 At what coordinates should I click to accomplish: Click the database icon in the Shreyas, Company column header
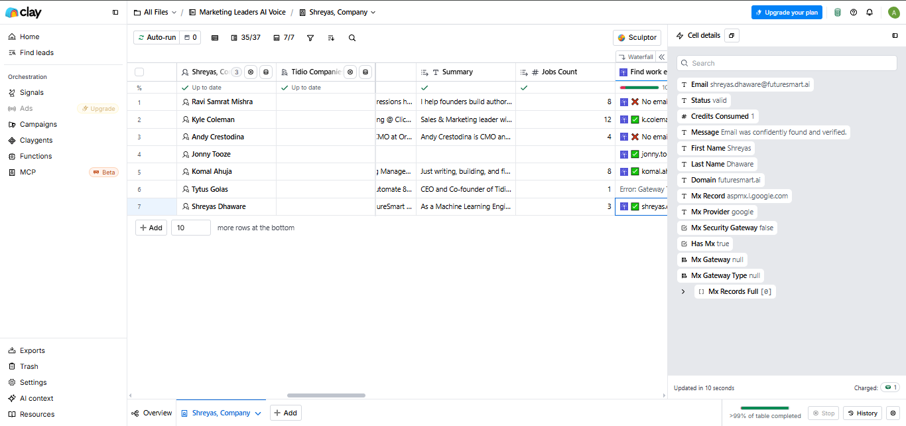pos(266,72)
